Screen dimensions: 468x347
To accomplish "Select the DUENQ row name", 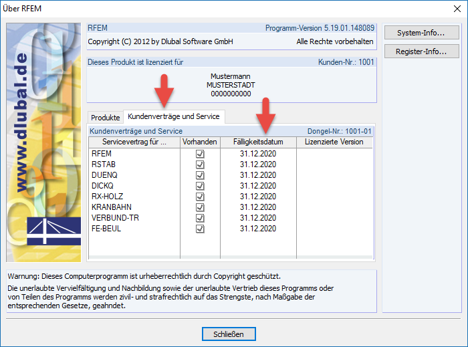I will click(x=104, y=175).
